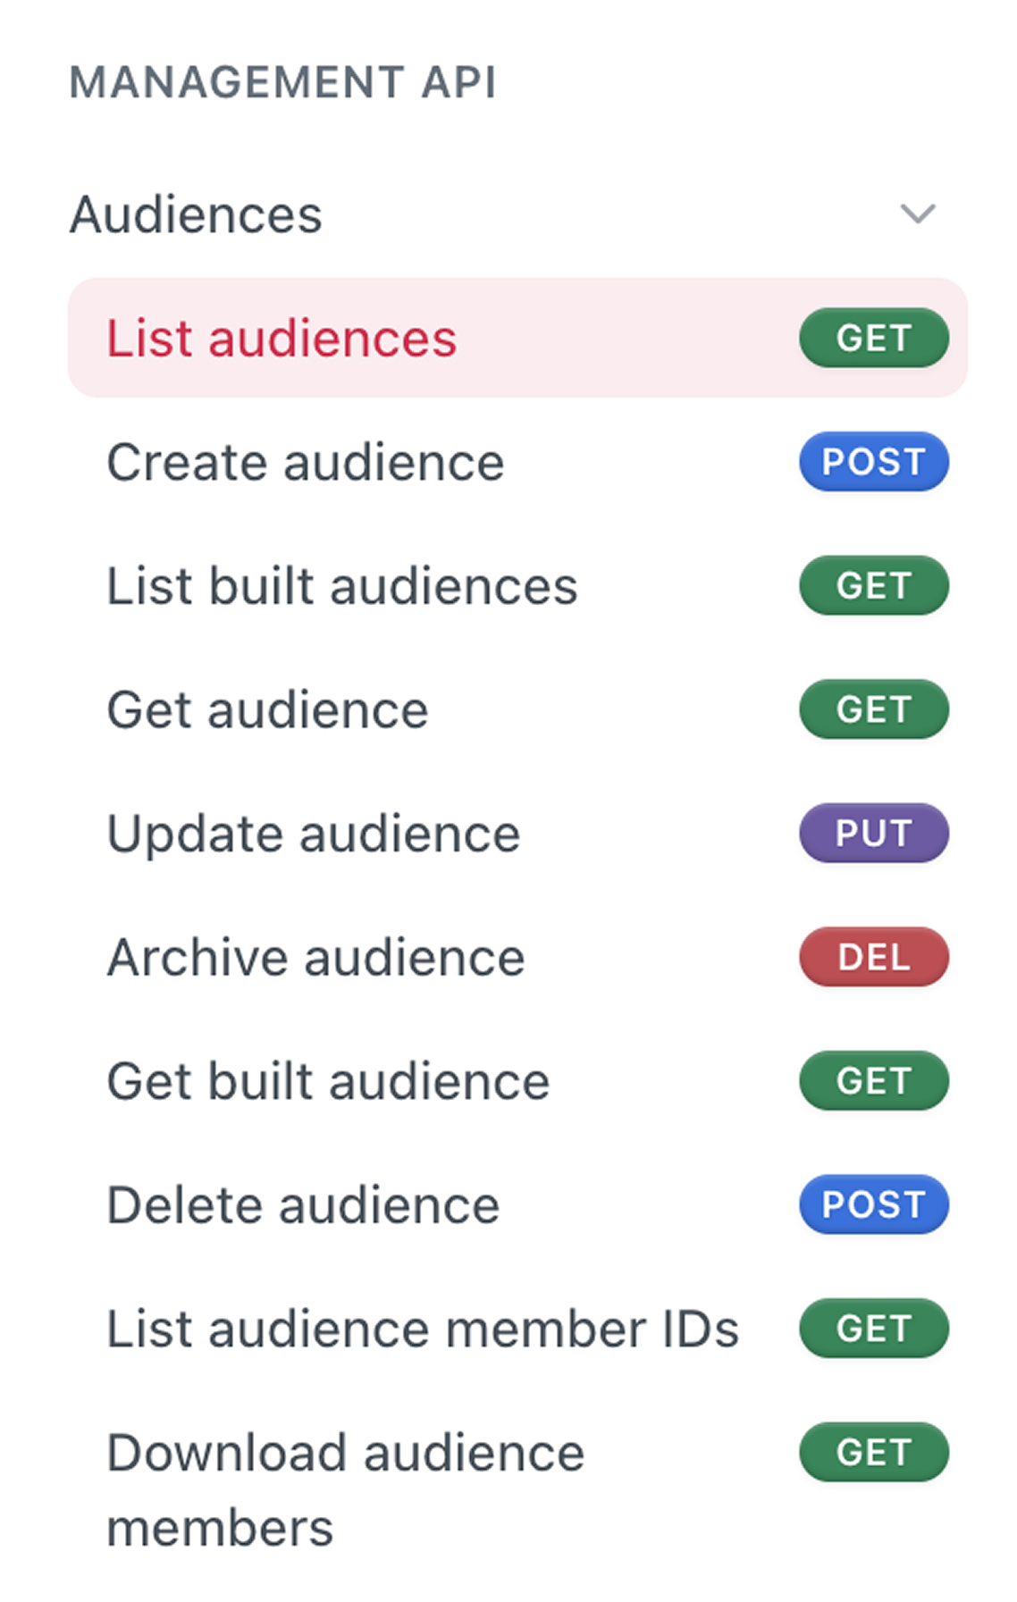Click the GET badge for List built audiences
The width and height of the screenshot is (1017, 1602).
tap(873, 585)
